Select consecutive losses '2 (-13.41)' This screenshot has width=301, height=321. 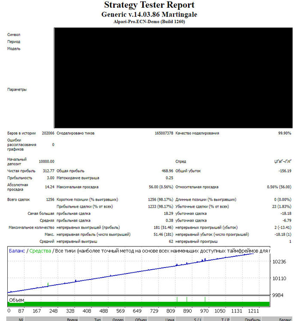(283, 227)
